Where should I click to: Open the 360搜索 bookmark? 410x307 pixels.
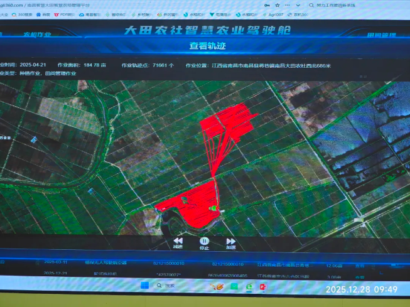click(x=26, y=13)
